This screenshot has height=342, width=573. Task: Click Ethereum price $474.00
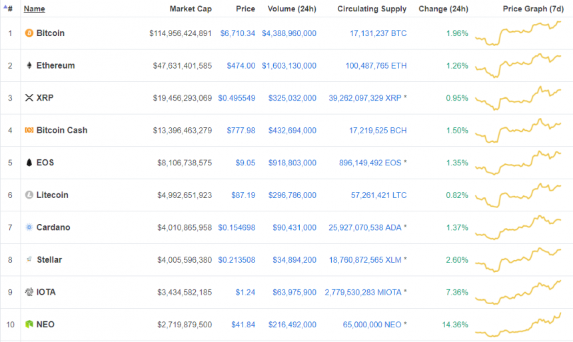click(241, 65)
